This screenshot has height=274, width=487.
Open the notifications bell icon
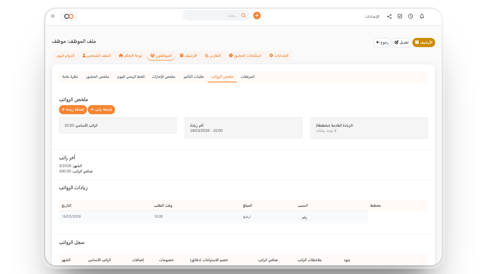pos(422,16)
